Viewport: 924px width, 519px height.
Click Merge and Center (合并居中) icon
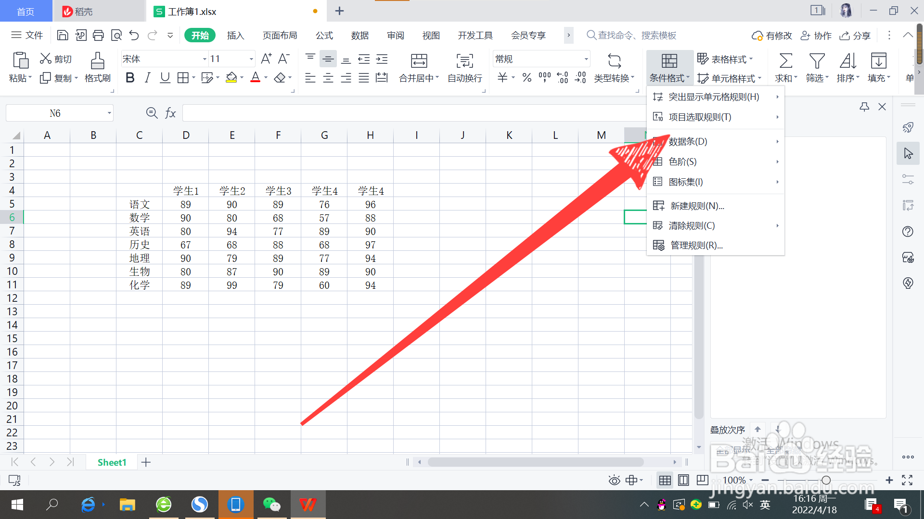tap(419, 61)
